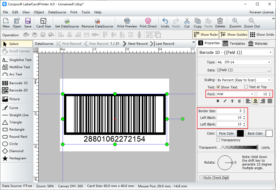Click the Back Color button
This screenshot has height=190, width=276.
[x=255, y=134]
